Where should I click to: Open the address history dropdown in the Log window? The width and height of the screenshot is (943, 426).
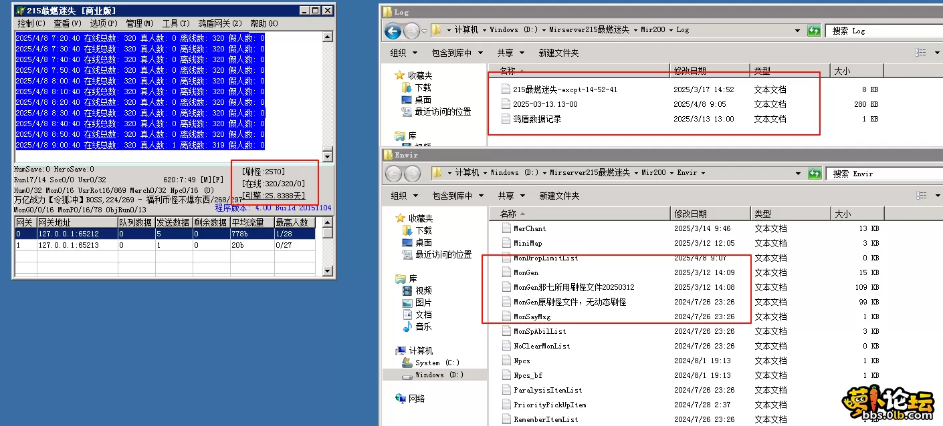(x=797, y=31)
